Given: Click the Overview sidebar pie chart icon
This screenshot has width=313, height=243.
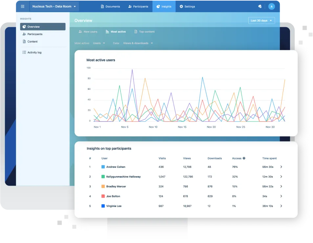Looking at the screenshot, I should (x=24, y=27).
